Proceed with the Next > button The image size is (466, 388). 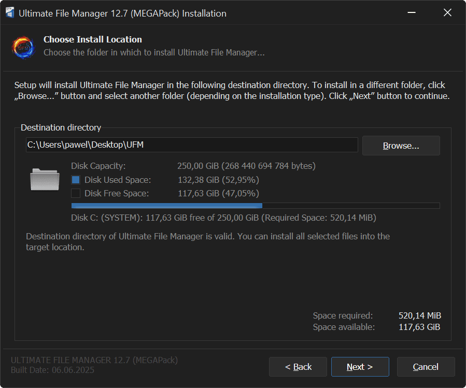pos(360,367)
